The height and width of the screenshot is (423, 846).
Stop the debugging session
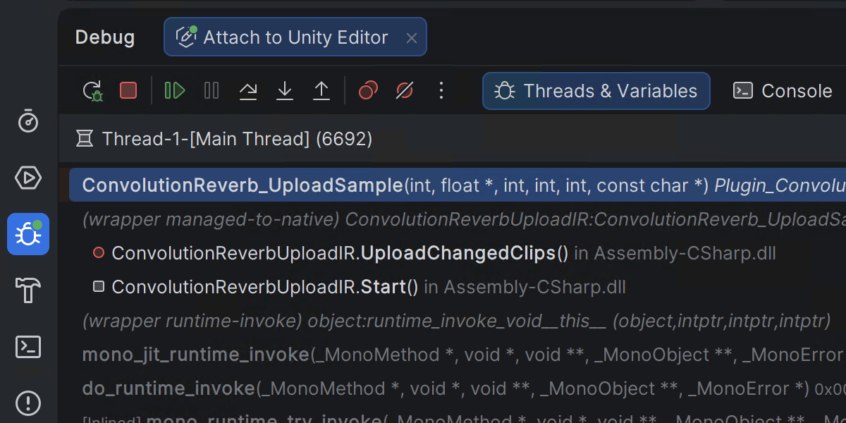tap(128, 91)
